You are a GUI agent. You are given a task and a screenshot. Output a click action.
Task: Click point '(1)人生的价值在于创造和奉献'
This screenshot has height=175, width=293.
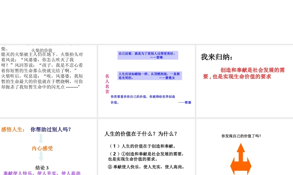pos(142,146)
